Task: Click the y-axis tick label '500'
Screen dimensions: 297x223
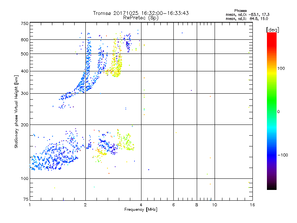Action: [25, 54]
